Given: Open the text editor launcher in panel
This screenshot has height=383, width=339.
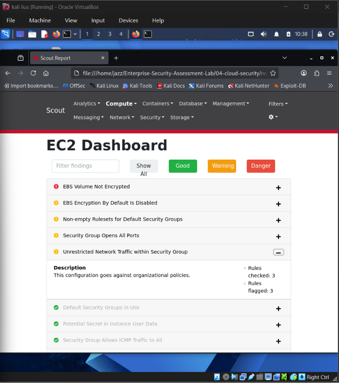Looking at the screenshot, I should pyautogui.click(x=44, y=34).
